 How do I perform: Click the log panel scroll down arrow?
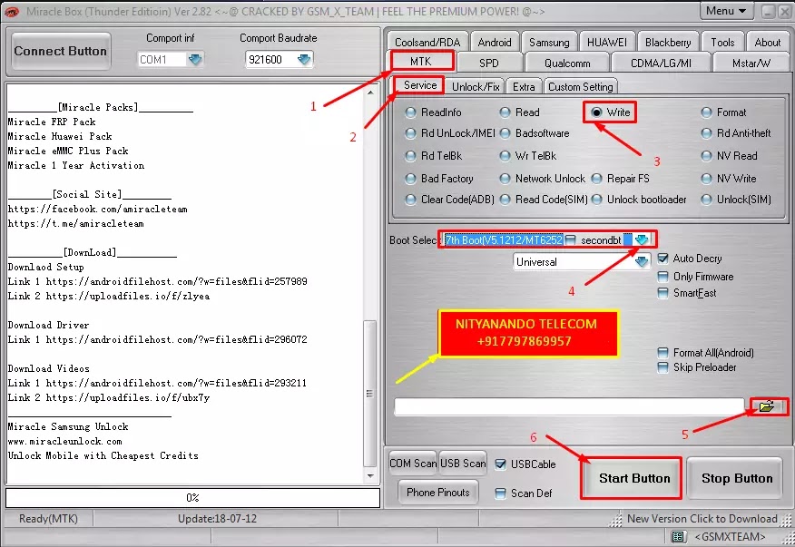(370, 475)
